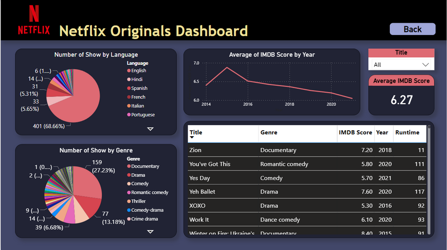Viewport: 447px width, 250px height.
Task: Click the Title slicer header
Action: point(401,53)
